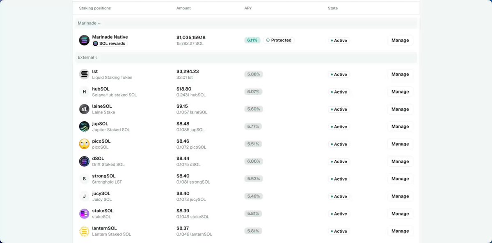Click the Active state of Marinade Native
This screenshot has width=492, height=243.
point(339,41)
